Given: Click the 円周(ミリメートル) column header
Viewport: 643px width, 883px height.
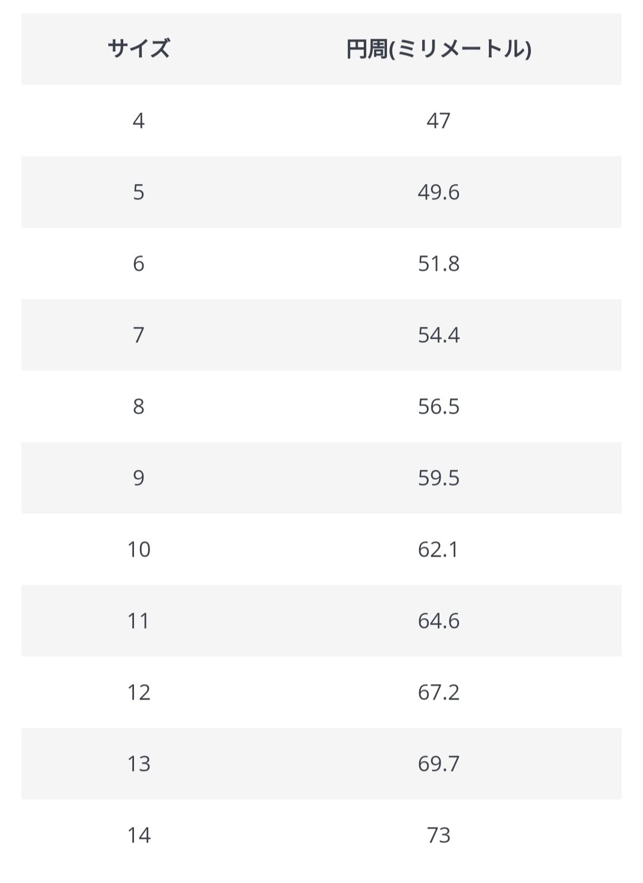Looking at the screenshot, I should tap(439, 49).
